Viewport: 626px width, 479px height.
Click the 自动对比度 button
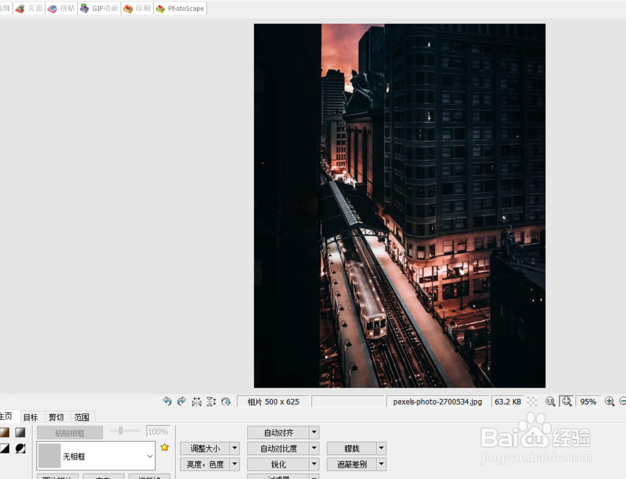click(x=278, y=448)
